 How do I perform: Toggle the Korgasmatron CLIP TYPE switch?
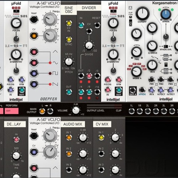(131, 21)
